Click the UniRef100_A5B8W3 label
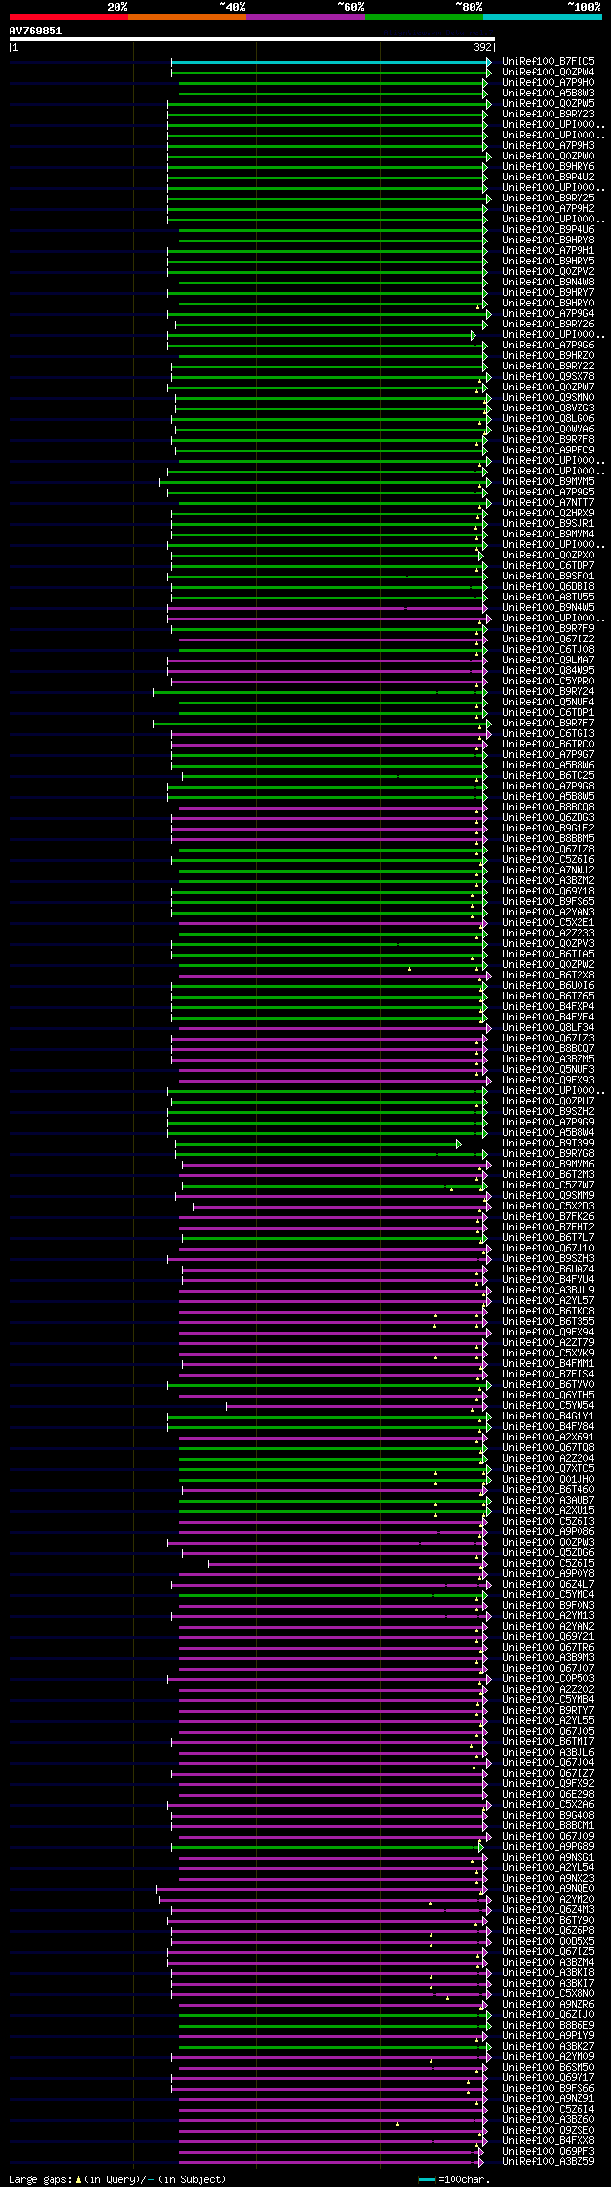Screen dimensions: 611x2187 pos(548,94)
